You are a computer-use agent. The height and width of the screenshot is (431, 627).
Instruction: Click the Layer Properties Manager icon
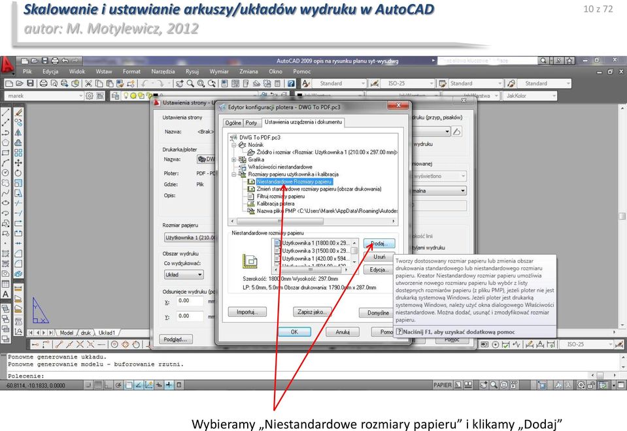coord(115,96)
